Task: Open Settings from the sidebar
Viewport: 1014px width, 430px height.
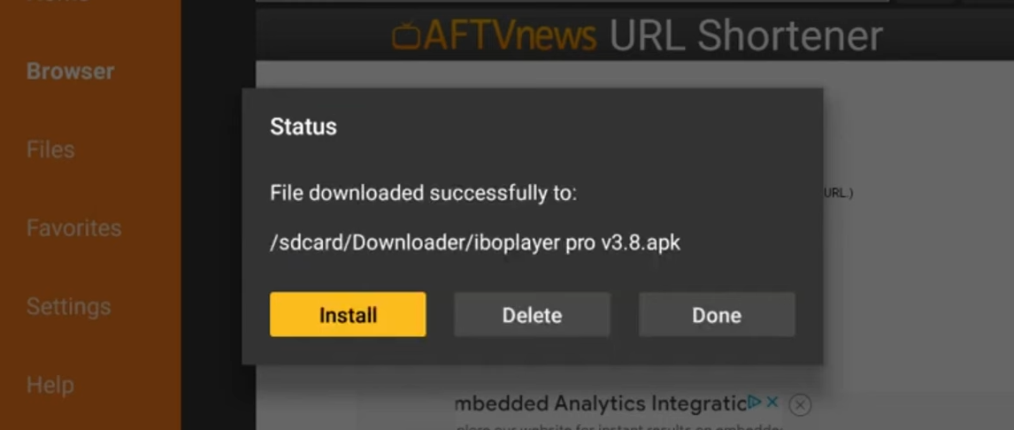Action: 68,307
